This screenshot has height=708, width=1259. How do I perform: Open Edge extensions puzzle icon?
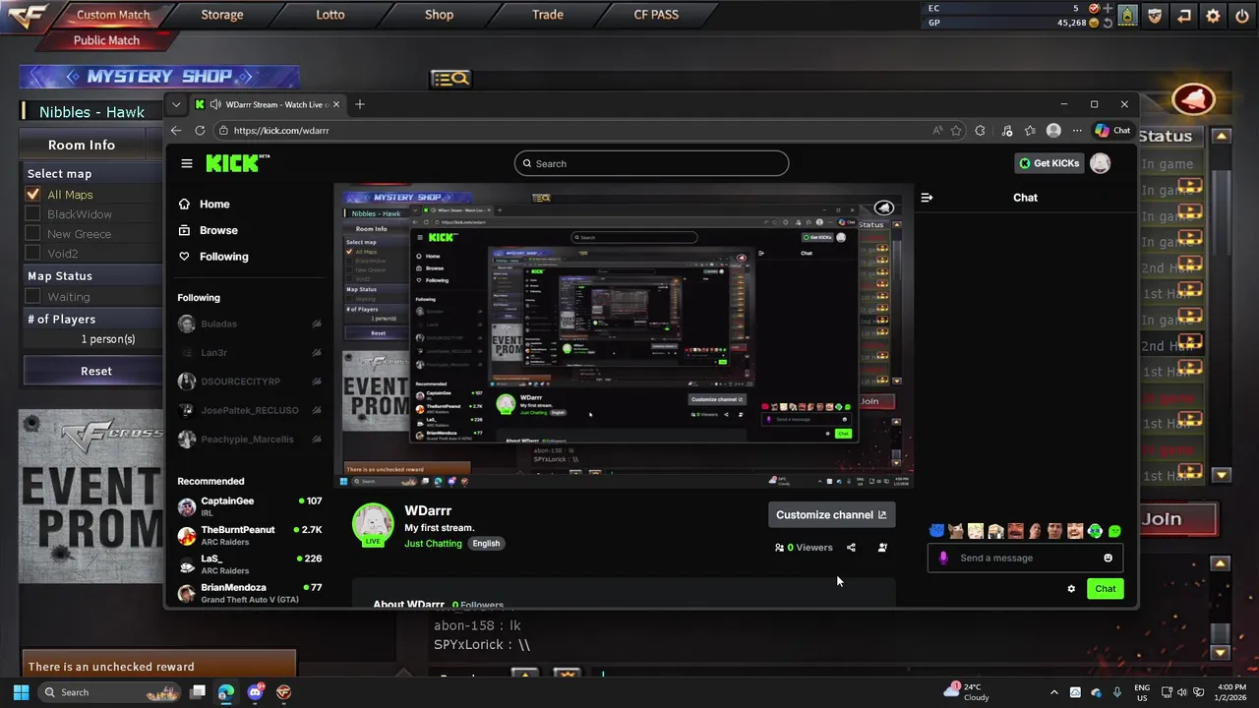[x=981, y=130]
